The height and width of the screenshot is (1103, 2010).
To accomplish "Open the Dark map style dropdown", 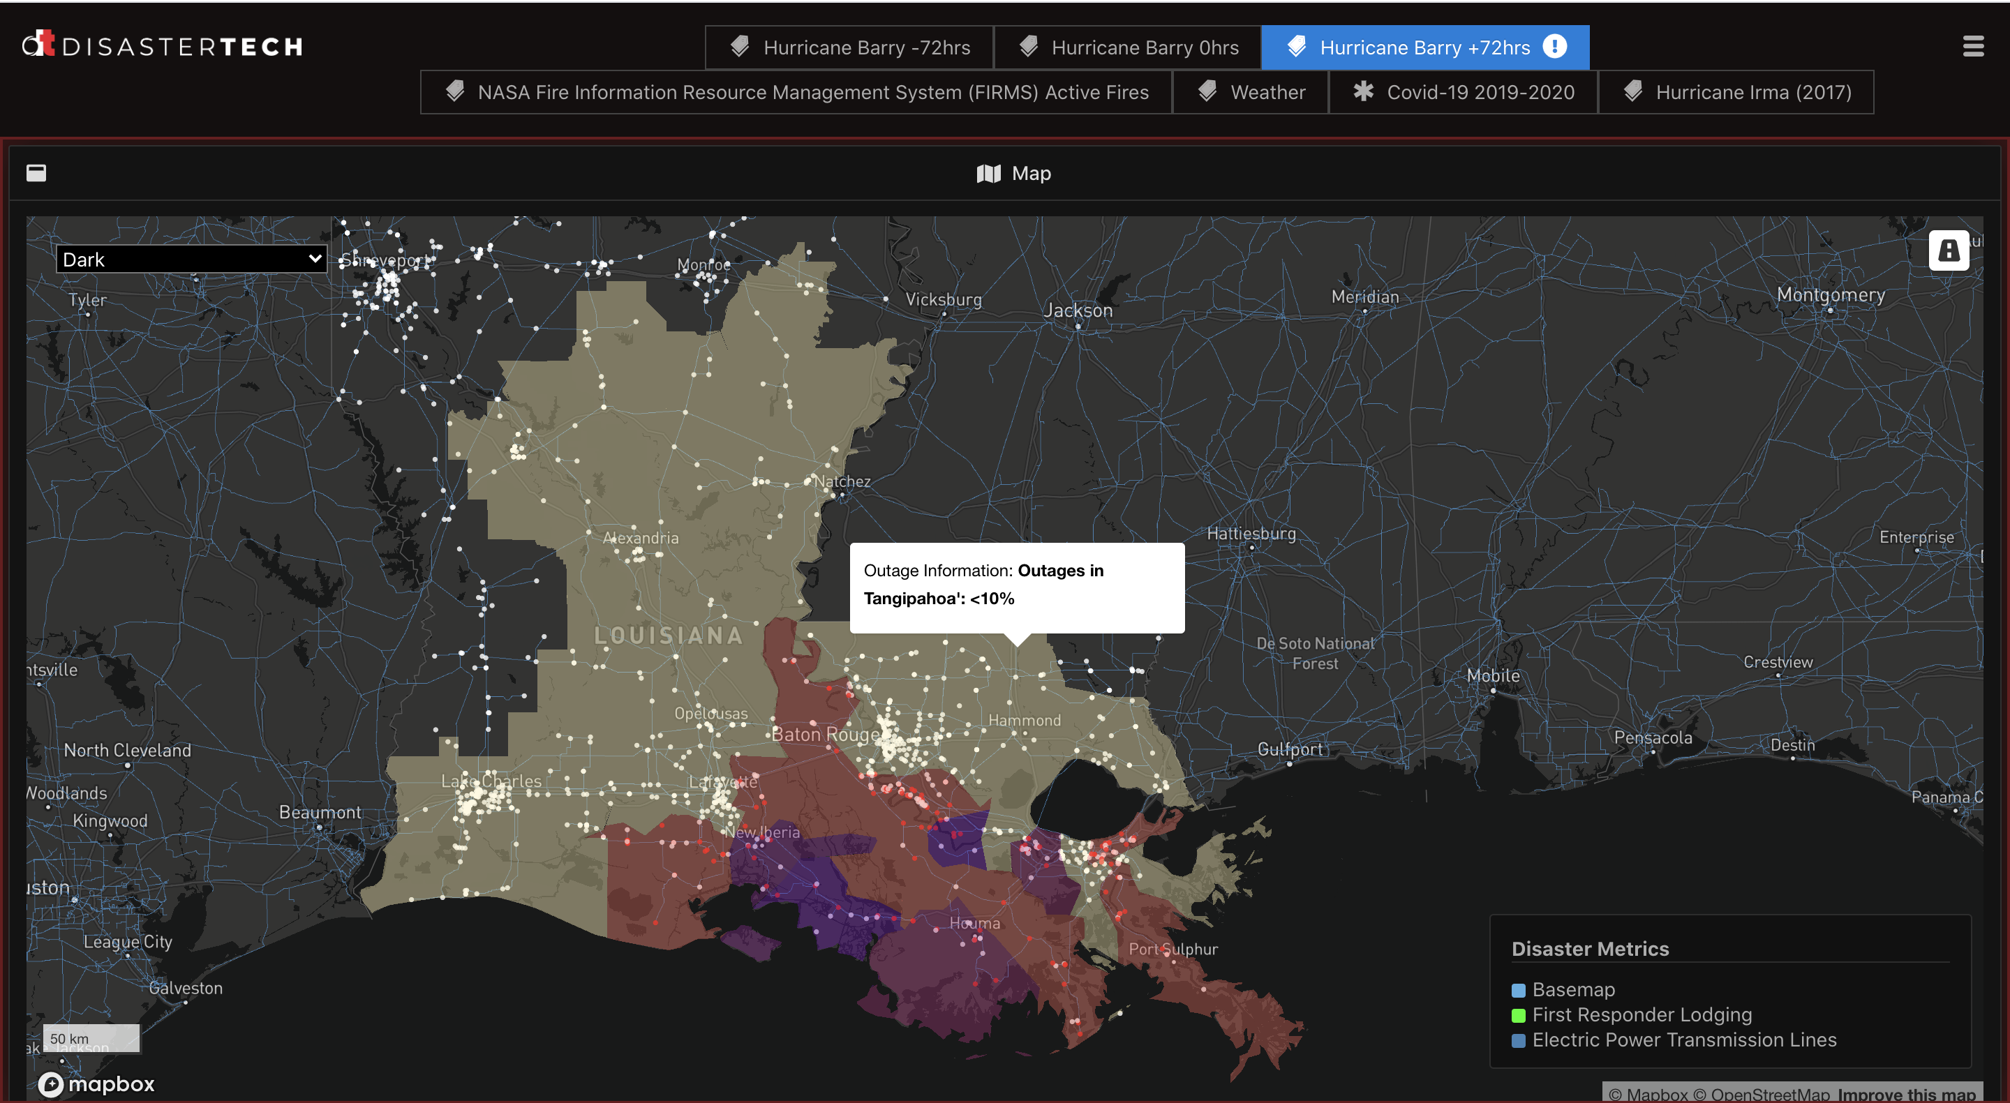I will [191, 259].
